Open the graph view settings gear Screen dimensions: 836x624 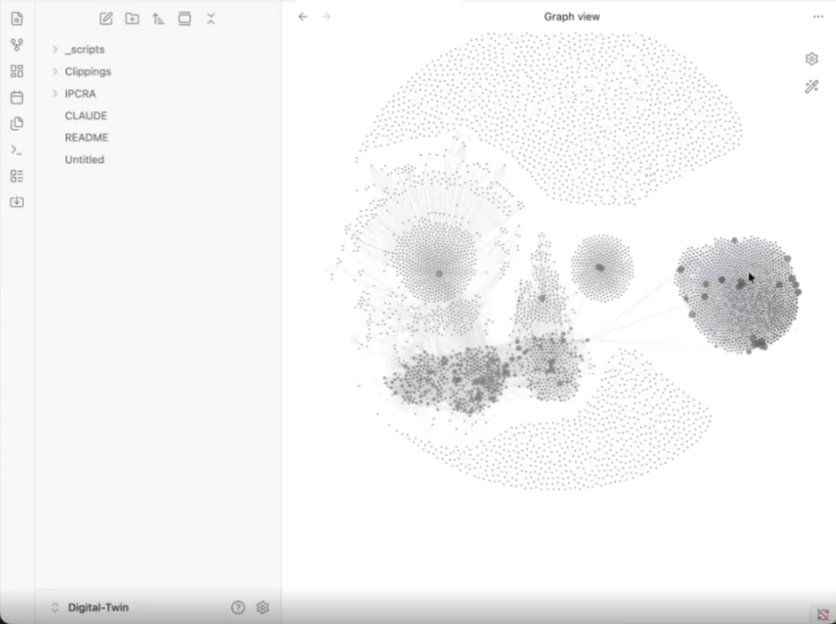(x=810, y=59)
